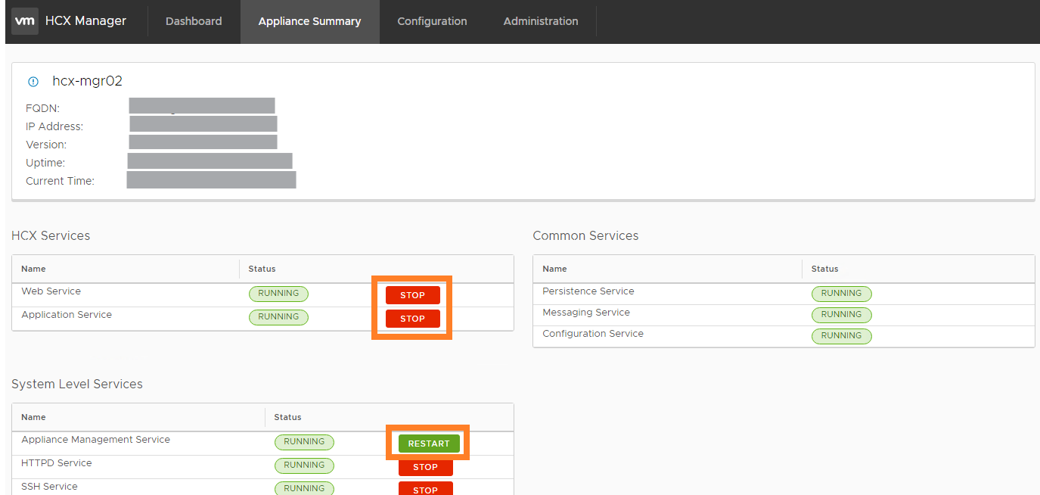
Task: Click the Version label
Action: tap(46, 145)
